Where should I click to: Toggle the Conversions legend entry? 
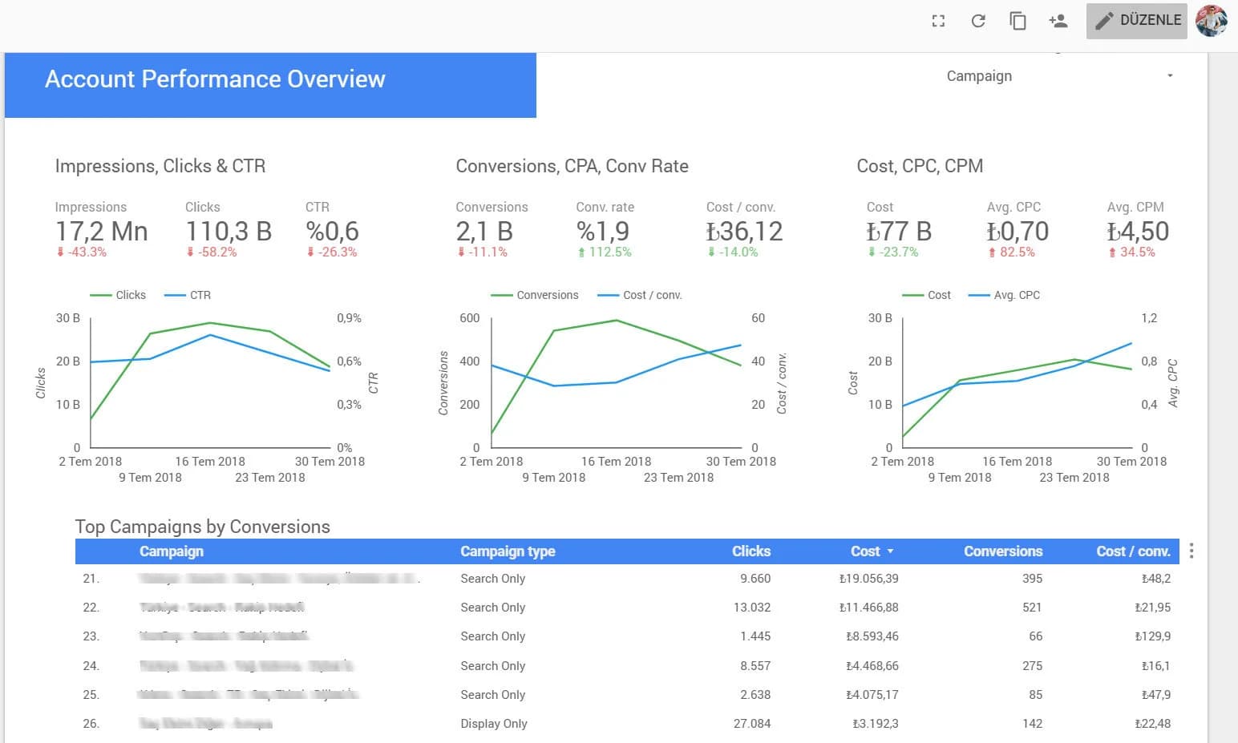tap(535, 295)
